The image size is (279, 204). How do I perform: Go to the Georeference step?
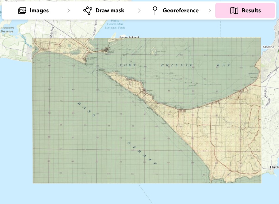click(180, 11)
